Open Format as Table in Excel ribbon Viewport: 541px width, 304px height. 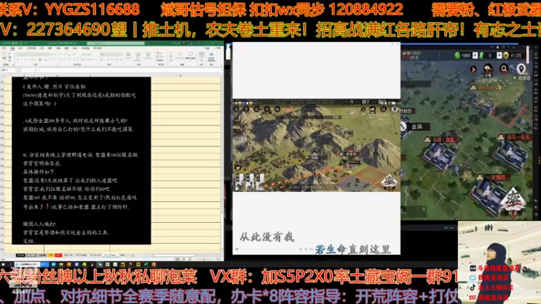click(x=138, y=56)
